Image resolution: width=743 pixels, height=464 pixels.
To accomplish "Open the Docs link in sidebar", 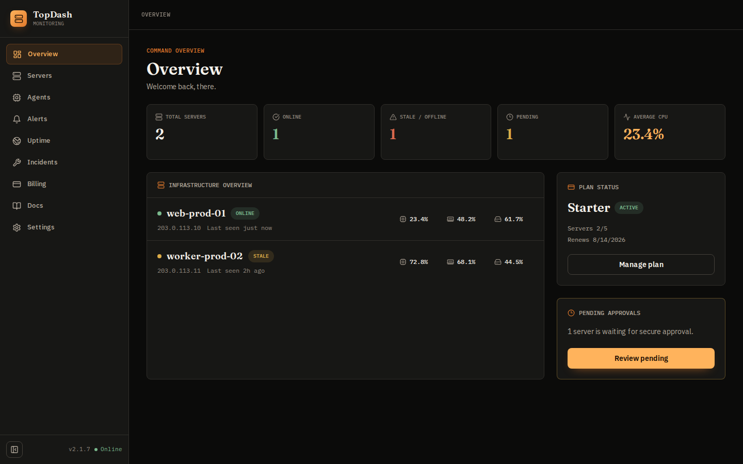I will (x=64, y=206).
